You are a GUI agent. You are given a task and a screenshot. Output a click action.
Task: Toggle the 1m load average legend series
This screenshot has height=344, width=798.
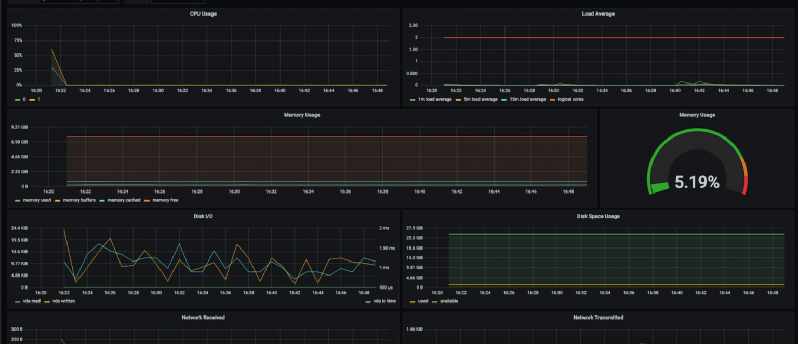[435, 99]
